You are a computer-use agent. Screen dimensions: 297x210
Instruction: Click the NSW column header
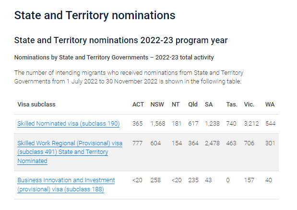(157, 105)
